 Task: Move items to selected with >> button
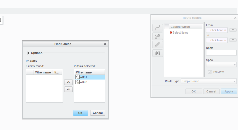point(68,82)
